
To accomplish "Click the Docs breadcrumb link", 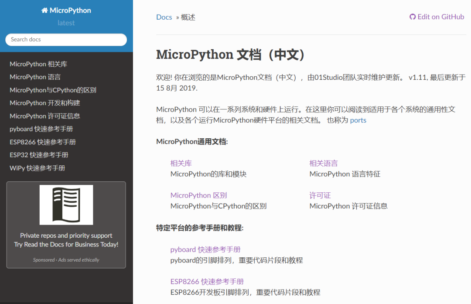I will pyautogui.click(x=164, y=17).
